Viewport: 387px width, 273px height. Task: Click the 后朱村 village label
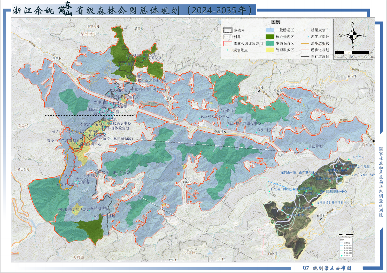coord(173,260)
